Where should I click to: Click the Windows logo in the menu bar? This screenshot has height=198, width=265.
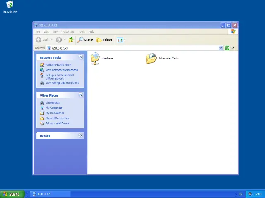(233, 31)
